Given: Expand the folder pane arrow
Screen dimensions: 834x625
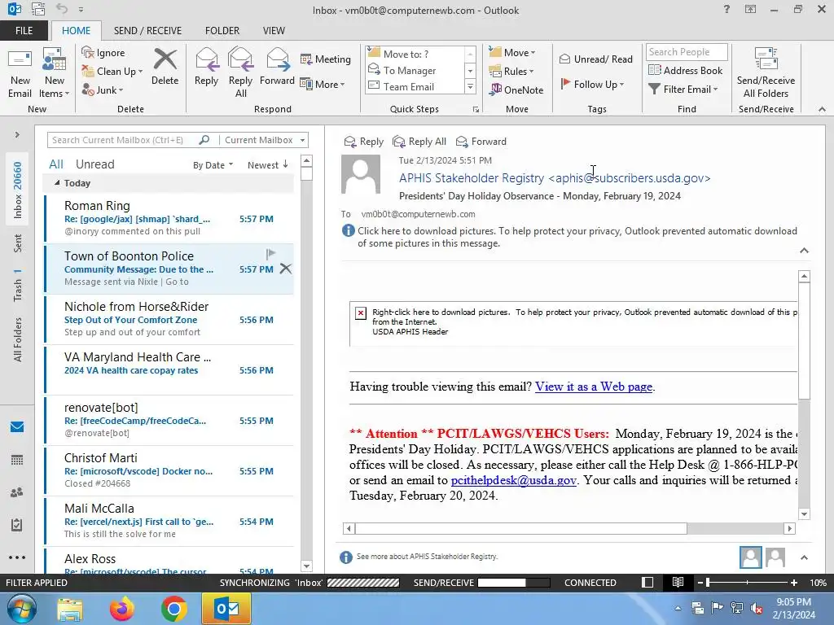Looking at the screenshot, I should (17, 135).
